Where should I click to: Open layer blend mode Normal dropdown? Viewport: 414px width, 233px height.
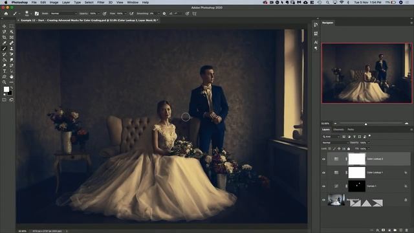click(x=335, y=142)
